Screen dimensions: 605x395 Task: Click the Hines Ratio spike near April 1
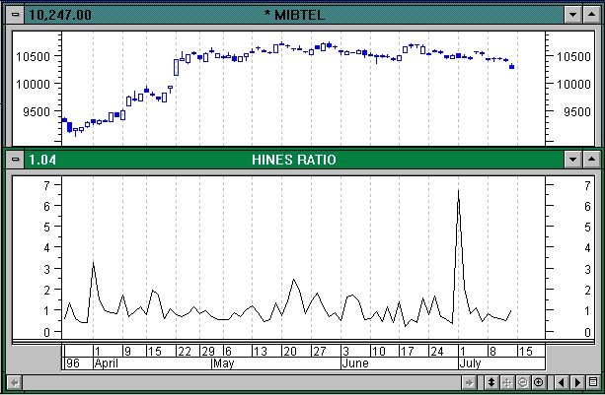[x=94, y=263]
